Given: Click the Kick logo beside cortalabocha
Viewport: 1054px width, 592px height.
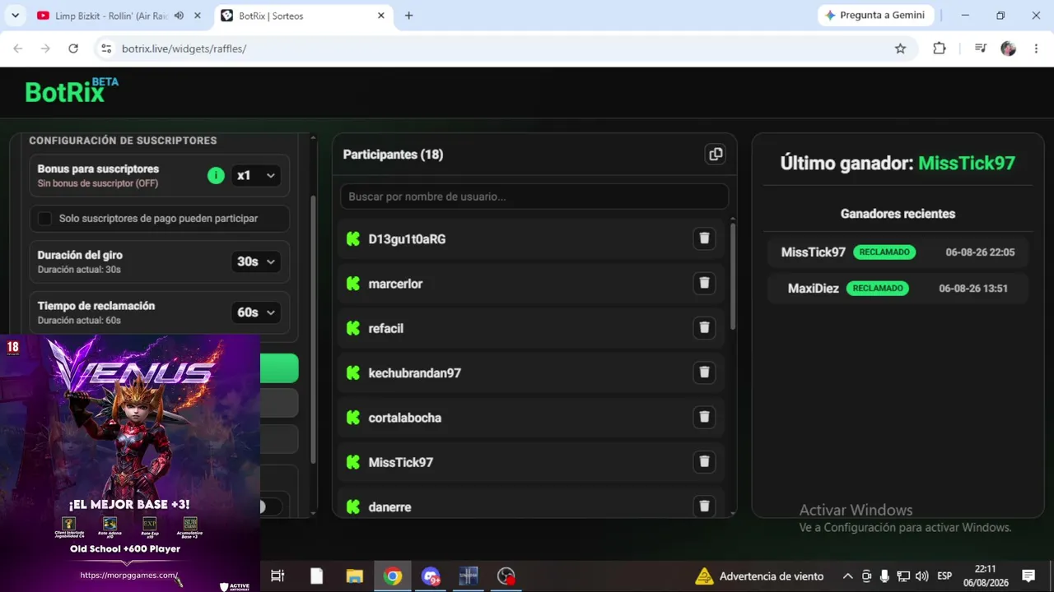Looking at the screenshot, I should point(353,418).
